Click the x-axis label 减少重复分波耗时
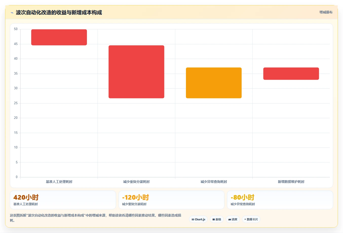 pos(136,182)
